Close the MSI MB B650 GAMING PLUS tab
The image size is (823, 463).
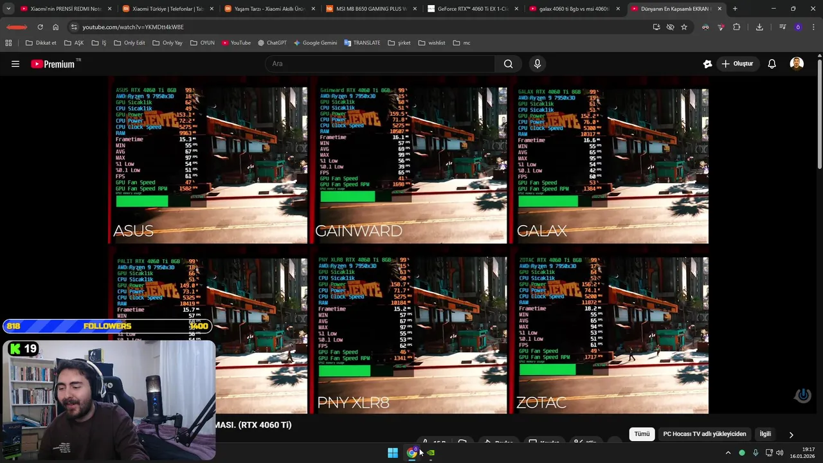click(x=415, y=9)
